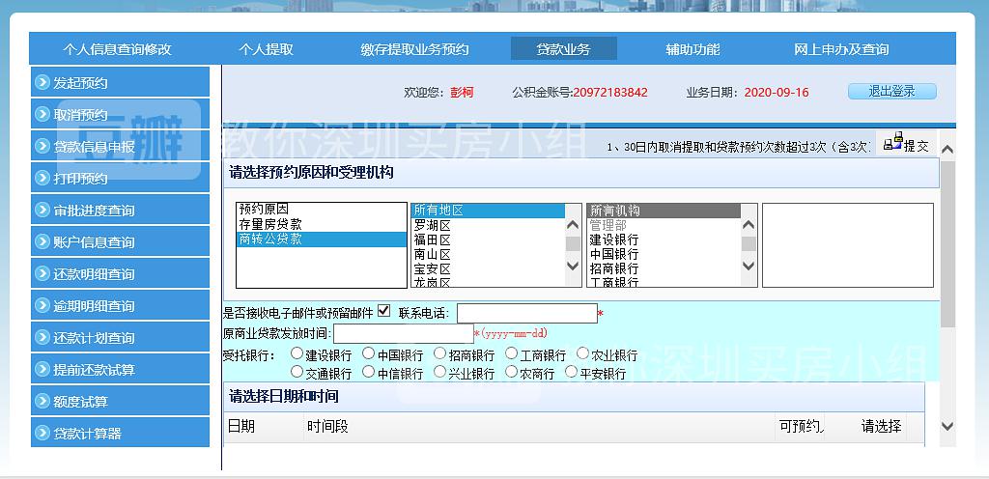Click arrow icon next to 还款明细查询

click(x=42, y=273)
